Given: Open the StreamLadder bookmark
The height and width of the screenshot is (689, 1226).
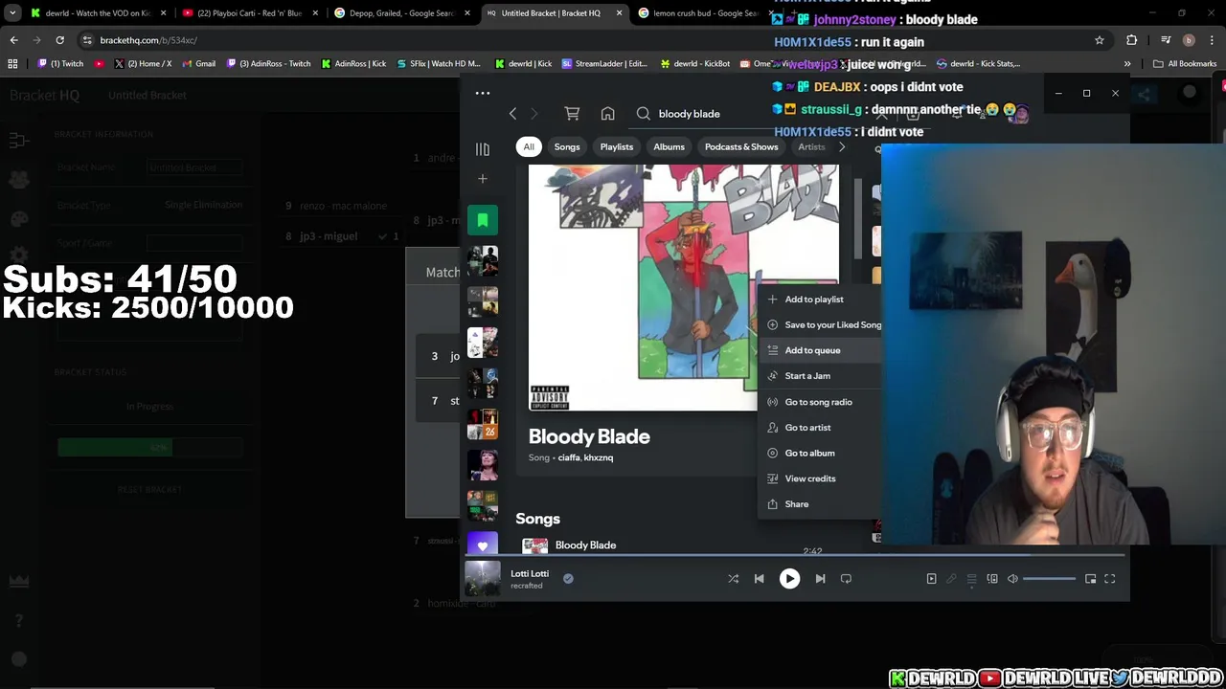Looking at the screenshot, I should pyautogui.click(x=603, y=64).
